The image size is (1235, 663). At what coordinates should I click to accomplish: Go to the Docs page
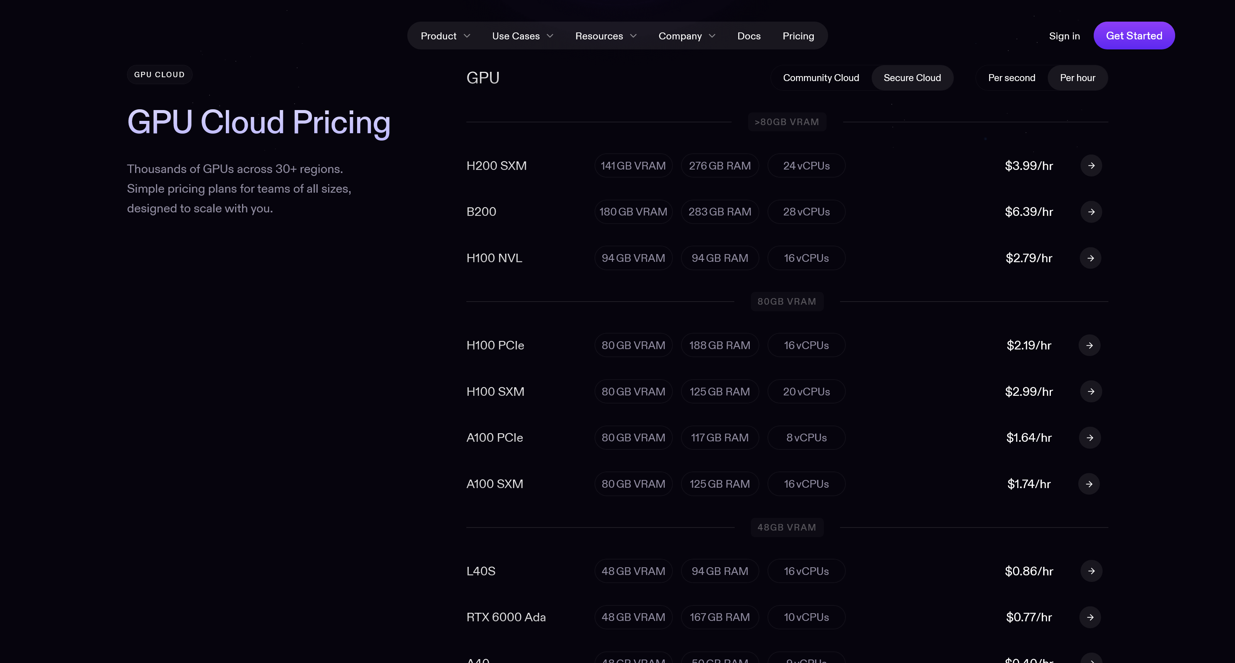[x=749, y=36]
